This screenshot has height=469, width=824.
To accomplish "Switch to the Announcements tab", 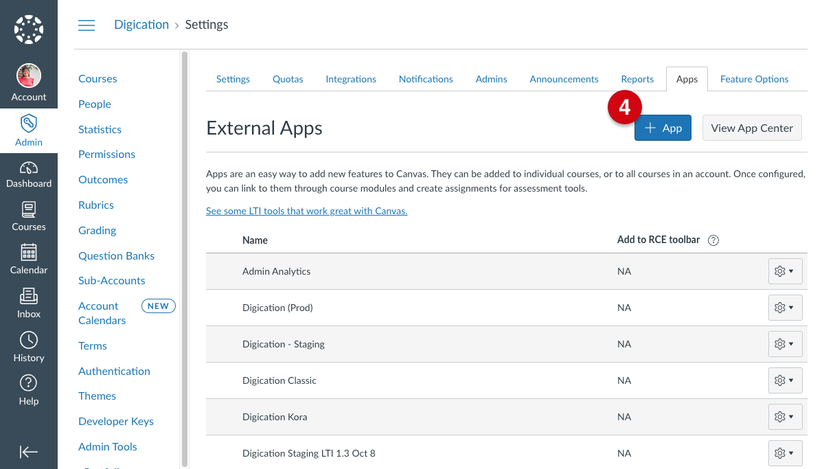I will tap(564, 79).
